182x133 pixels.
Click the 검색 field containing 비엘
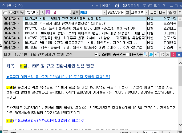coord(91,12)
